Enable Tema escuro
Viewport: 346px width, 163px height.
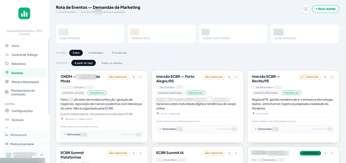(25, 135)
